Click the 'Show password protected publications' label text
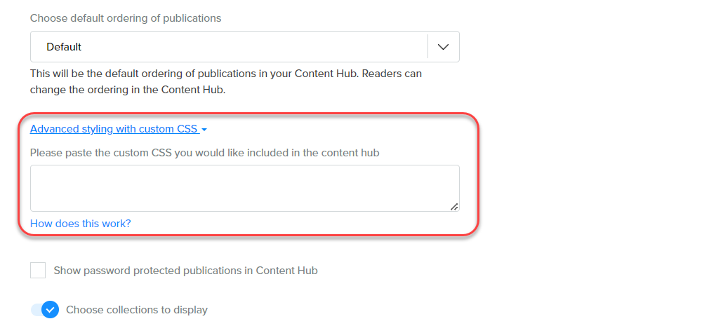This screenshot has width=716, height=326. tap(185, 271)
